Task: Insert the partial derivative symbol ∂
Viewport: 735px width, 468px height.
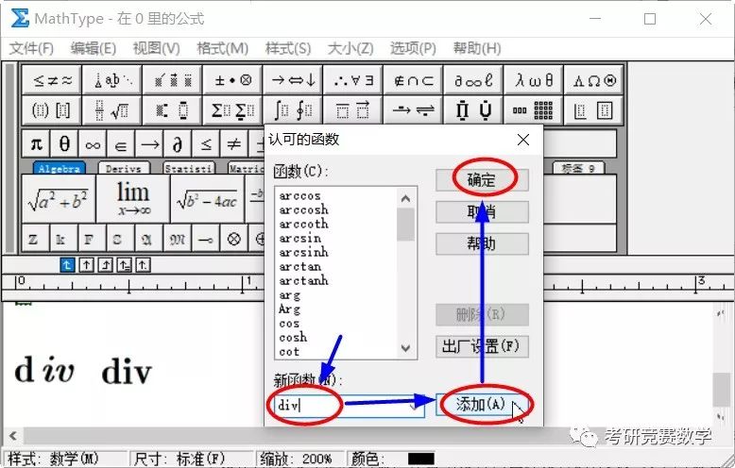Action: pos(178,144)
